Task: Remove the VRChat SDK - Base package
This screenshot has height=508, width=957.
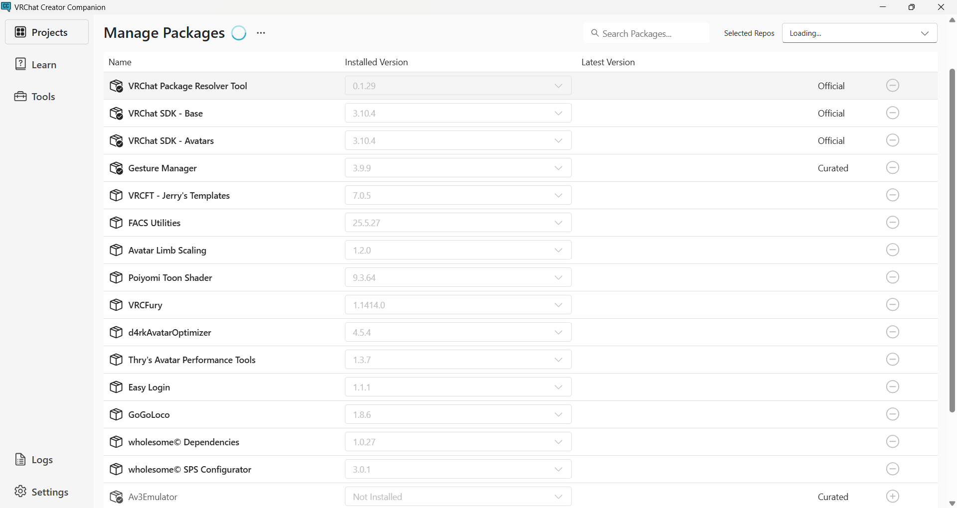Action: click(893, 113)
